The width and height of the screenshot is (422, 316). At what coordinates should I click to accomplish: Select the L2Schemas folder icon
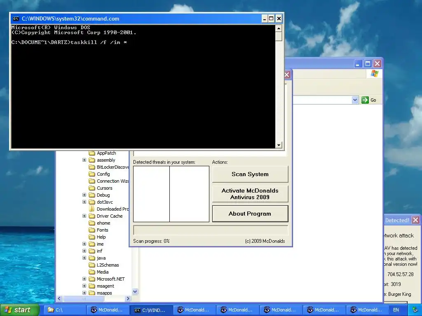coord(92,265)
